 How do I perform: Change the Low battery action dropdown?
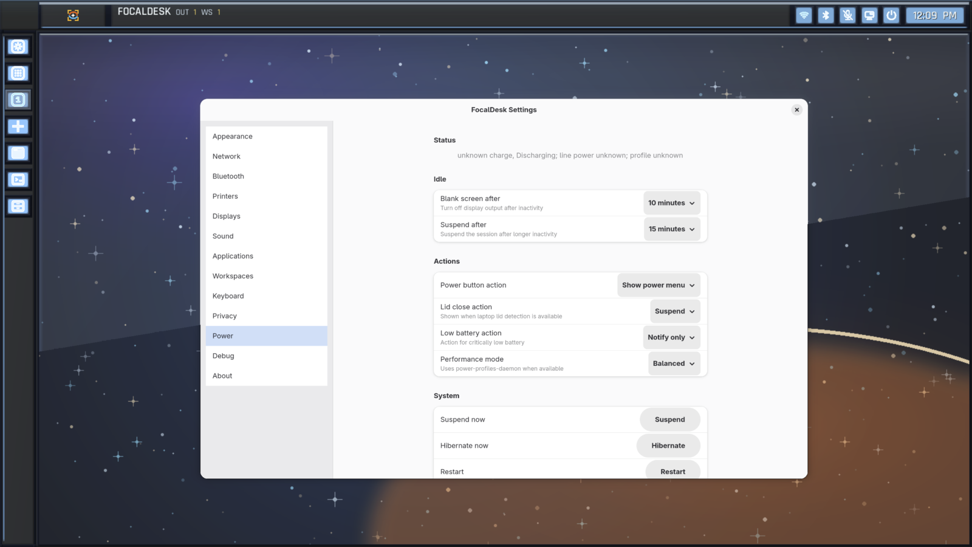point(671,337)
